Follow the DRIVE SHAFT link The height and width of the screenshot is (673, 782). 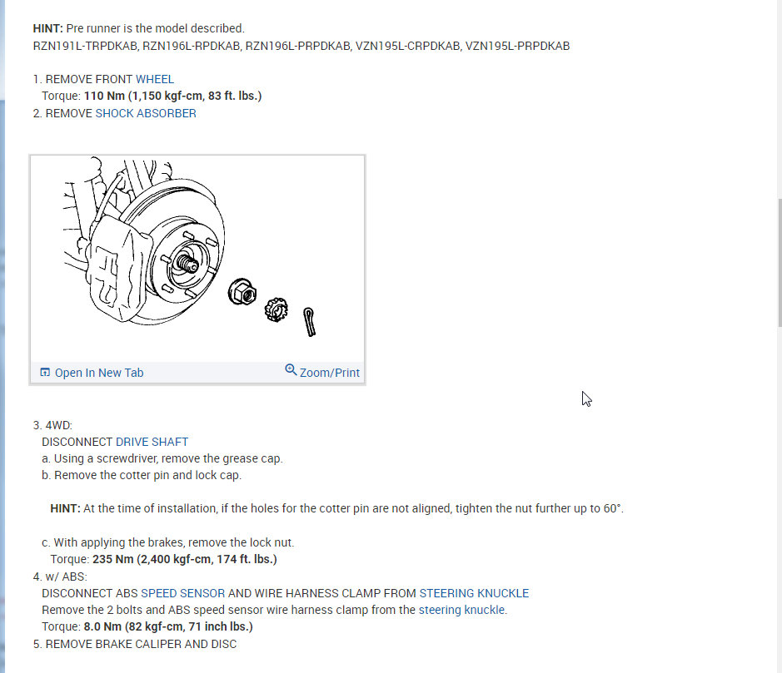pyautogui.click(x=152, y=442)
